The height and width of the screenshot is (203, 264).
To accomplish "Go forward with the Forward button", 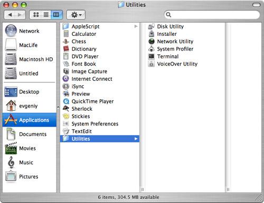I will click(x=20, y=15).
